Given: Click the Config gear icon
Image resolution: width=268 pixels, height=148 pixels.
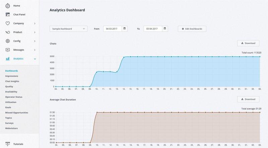Looking at the screenshot, I should click(7, 41).
